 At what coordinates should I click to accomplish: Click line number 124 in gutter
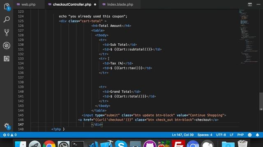coord(21,16)
